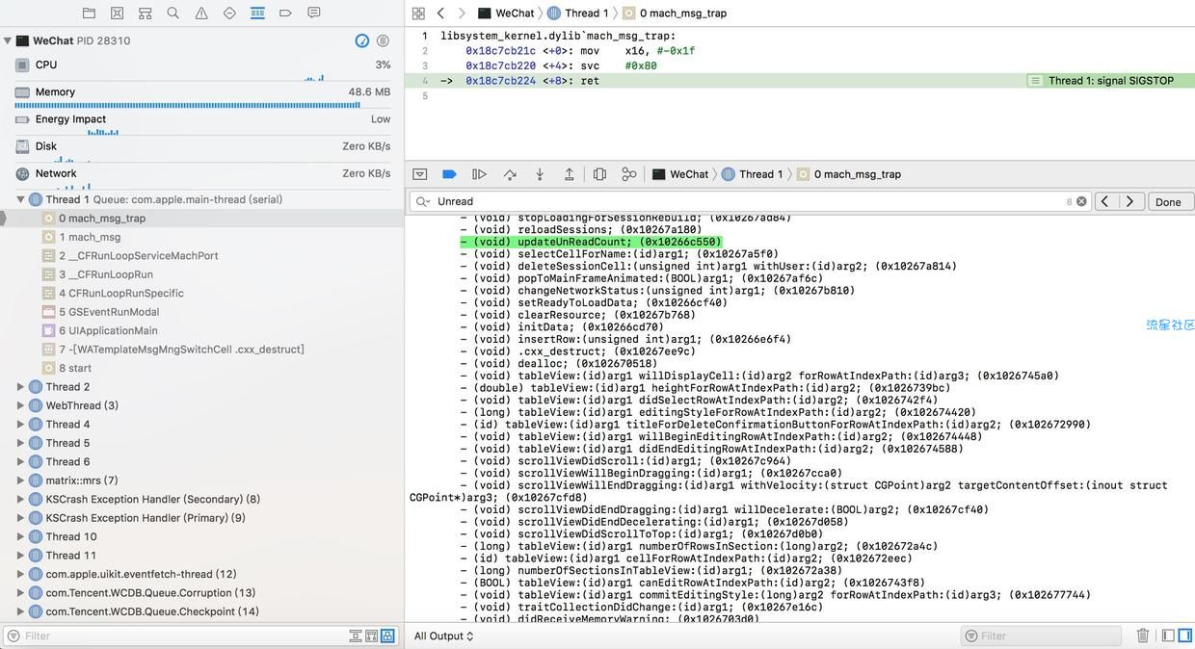Image resolution: width=1195 pixels, height=649 pixels.
Task: Expand KSCrash Exception Handler (Secondary) thread
Action: [x=20, y=500]
